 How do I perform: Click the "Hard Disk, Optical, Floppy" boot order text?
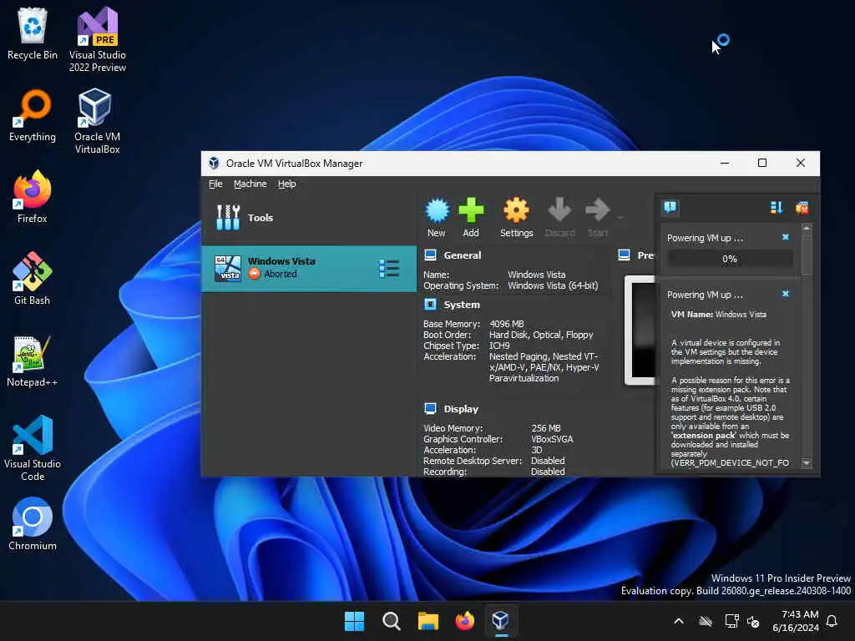pos(541,335)
